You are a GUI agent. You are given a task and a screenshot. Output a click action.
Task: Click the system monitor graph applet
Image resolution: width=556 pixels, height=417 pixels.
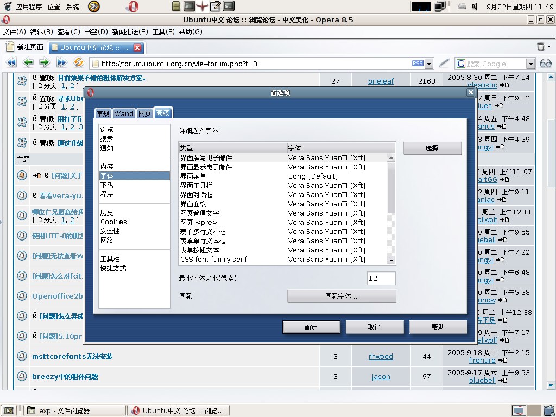click(x=421, y=7)
